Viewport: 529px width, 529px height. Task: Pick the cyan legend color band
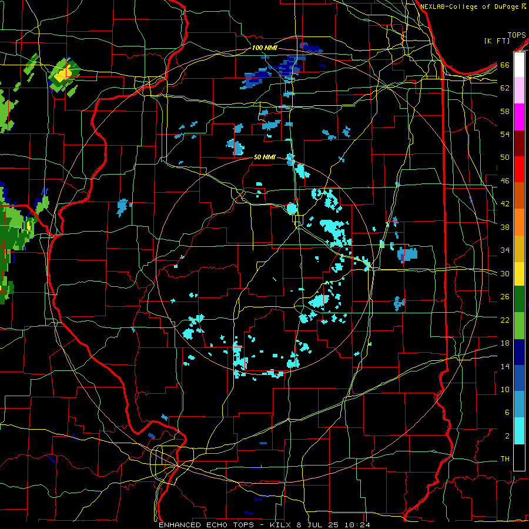(x=519, y=431)
